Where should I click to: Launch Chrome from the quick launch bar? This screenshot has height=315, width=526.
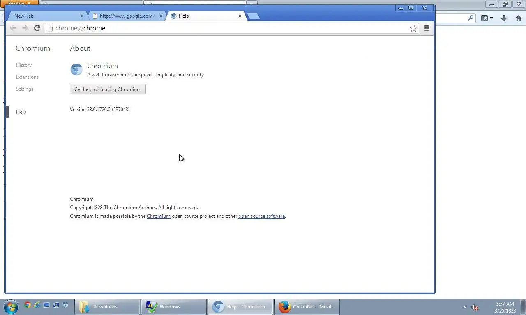point(28,305)
